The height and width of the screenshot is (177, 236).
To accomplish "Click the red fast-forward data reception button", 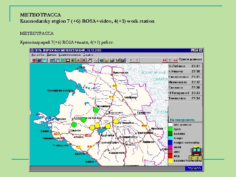I will [x=164, y=60].
